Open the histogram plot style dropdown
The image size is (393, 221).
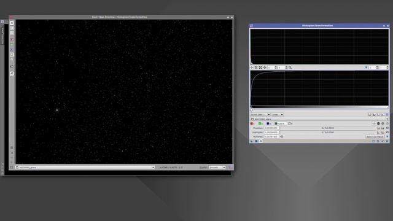277,115
